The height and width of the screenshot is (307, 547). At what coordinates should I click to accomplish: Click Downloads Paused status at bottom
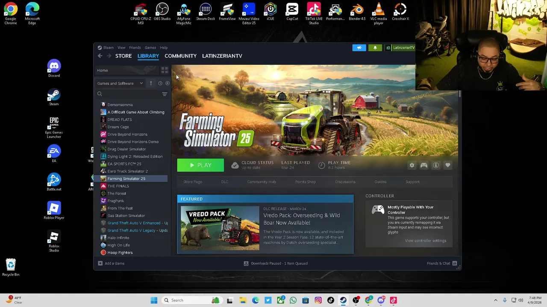click(x=276, y=264)
